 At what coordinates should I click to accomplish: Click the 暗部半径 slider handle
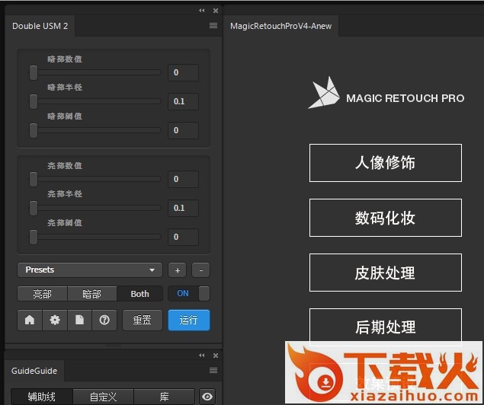pos(34,101)
